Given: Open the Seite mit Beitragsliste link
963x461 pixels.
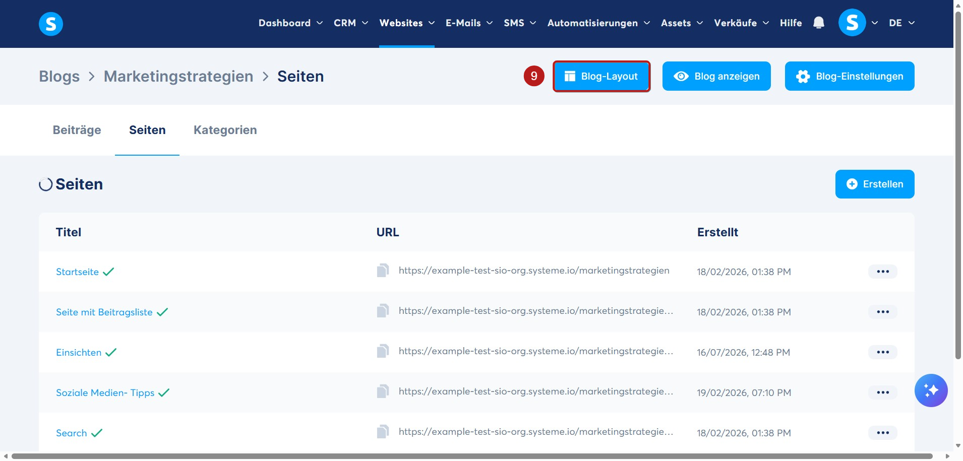Looking at the screenshot, I should click(x=104, y=312).
